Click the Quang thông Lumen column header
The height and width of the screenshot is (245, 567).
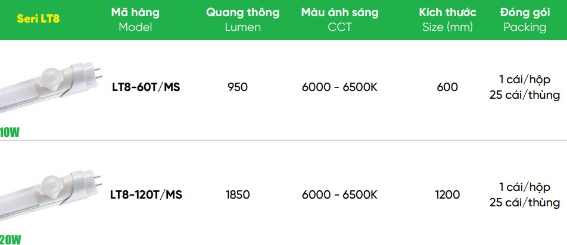[242, 20]
